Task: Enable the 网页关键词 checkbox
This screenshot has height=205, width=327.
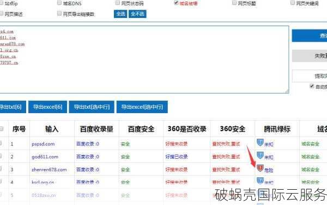Action: 293,3
